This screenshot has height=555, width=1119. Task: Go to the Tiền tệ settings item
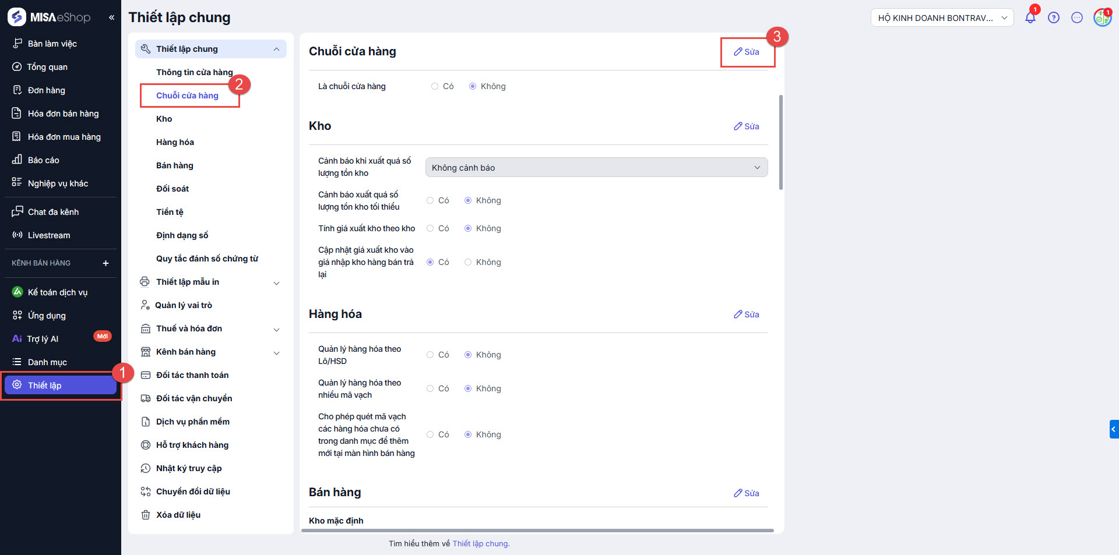coord(170,212)
